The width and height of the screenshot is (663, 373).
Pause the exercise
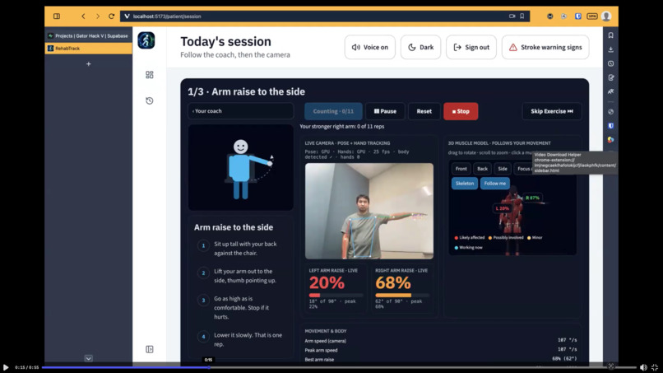385,111
